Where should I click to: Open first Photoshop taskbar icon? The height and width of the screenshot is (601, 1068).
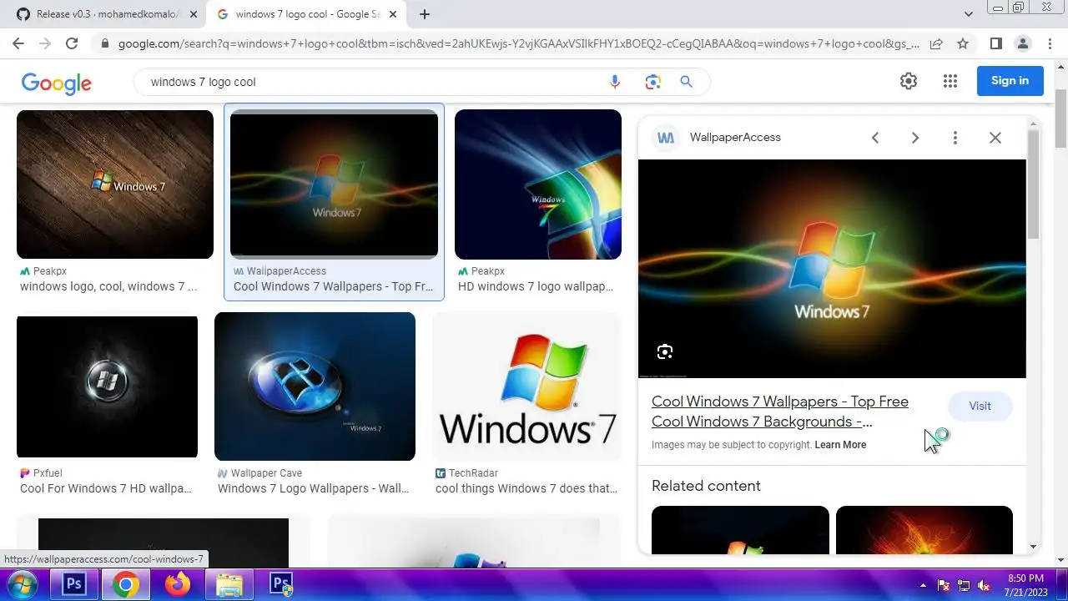pyautogui.click(x=73, y=584)
